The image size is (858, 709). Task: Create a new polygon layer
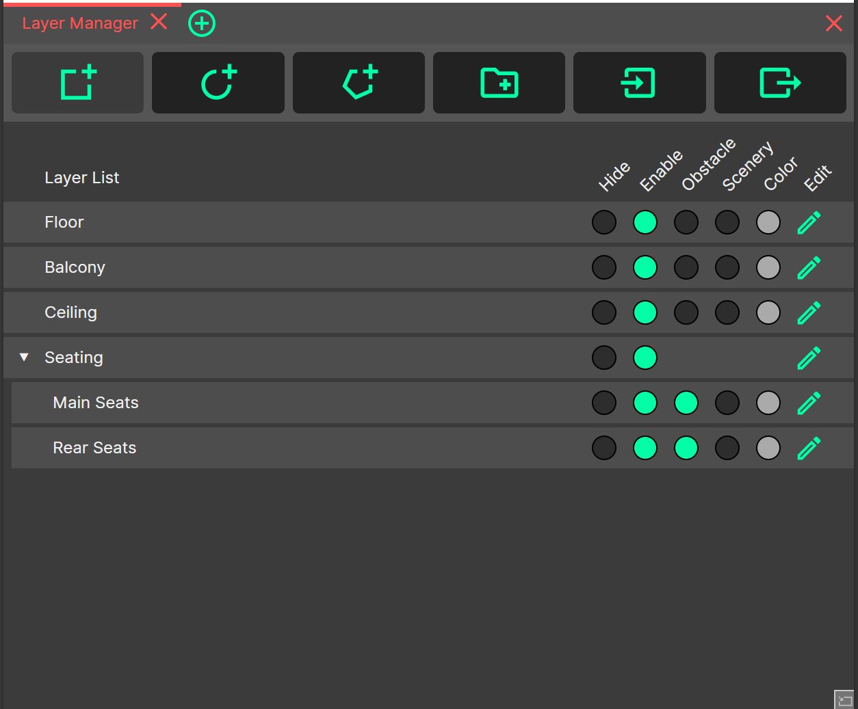[x=358, y=82]
